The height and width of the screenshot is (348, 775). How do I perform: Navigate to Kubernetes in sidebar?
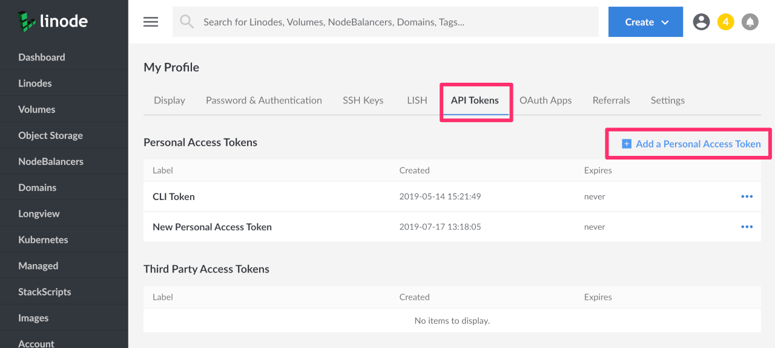tap(43, 240)
